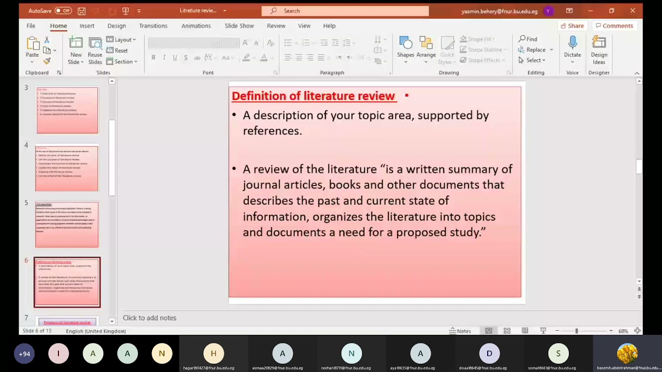Switch to the Transitions tab
This screenshot has width=662, height=372.
pos(153,26)
